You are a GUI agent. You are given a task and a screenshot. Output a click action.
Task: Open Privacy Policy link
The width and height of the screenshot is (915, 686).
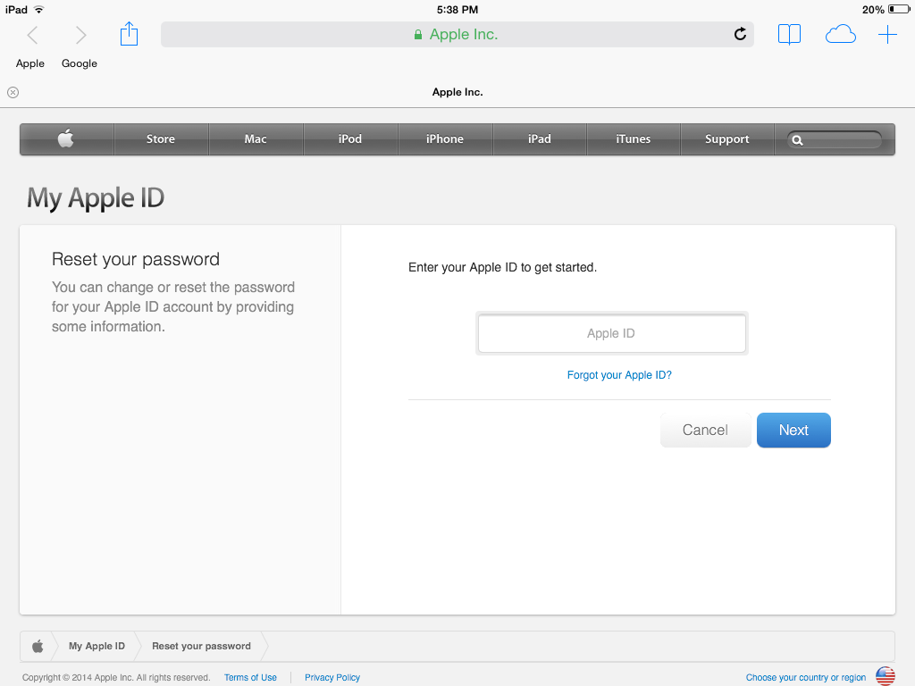pos(332,677)
